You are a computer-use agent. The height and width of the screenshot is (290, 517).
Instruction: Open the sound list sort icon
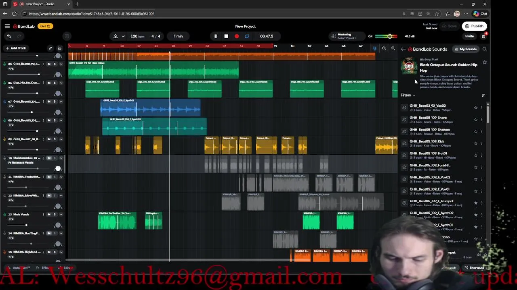point(483,95)
